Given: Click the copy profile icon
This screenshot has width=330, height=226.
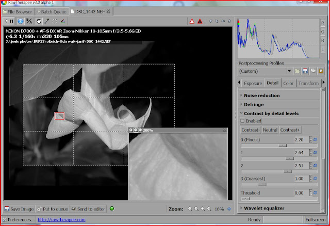Looking at the screenshot, I should coord(313,71).
